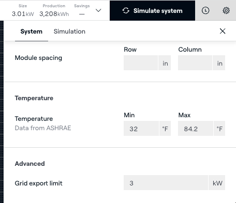236x203 pixels.
Task: Edit the Grid export limit field
Action: click(x=166, y=183)
